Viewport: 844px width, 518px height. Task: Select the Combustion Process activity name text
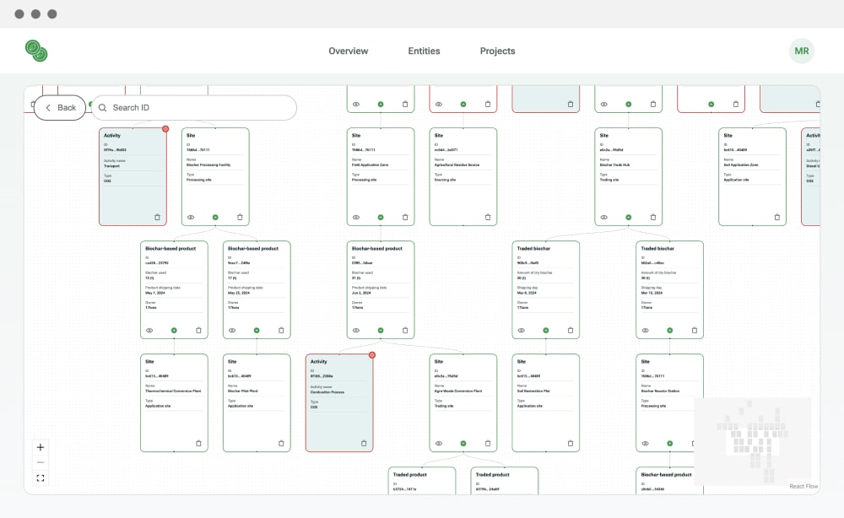[327, 392]
